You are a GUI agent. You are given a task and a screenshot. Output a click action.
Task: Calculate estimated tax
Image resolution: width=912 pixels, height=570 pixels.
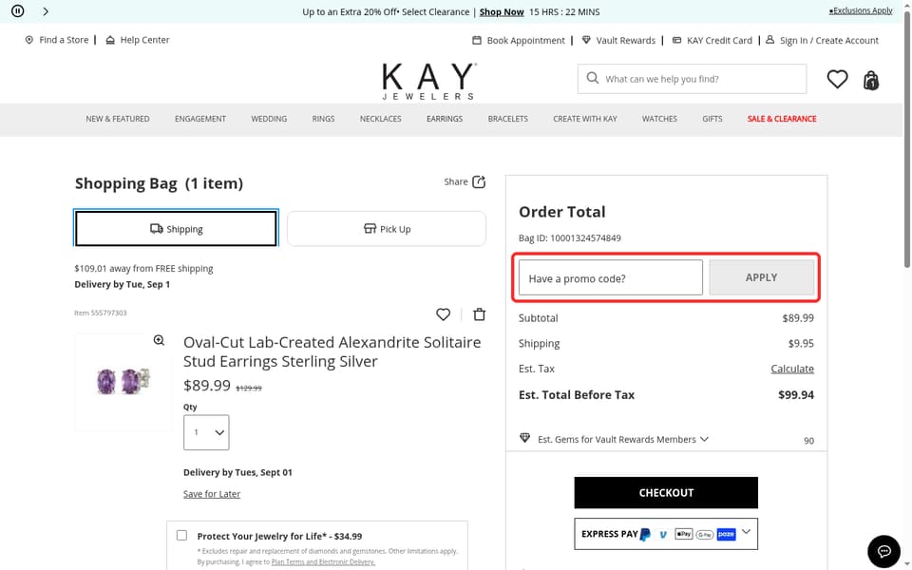792,369
